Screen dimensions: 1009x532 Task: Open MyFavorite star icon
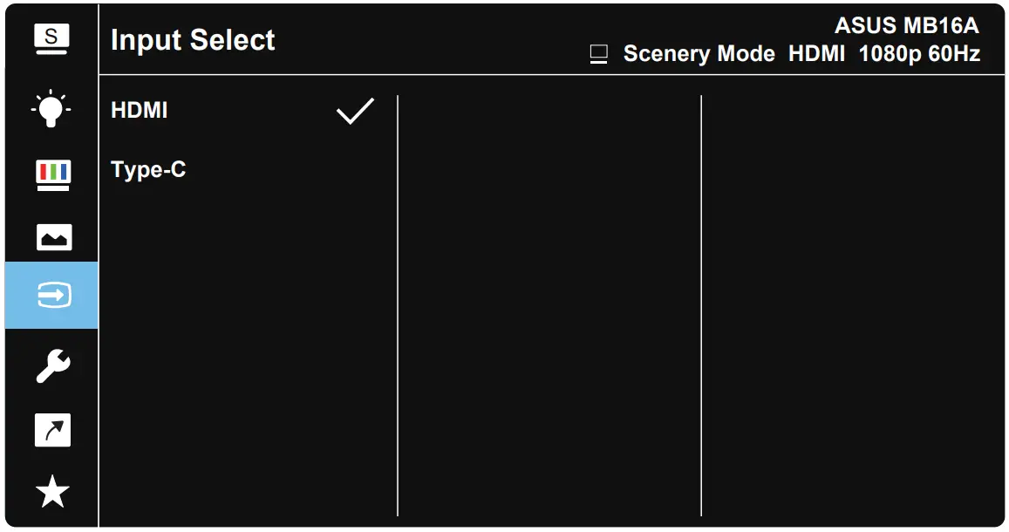click(52, 493)
